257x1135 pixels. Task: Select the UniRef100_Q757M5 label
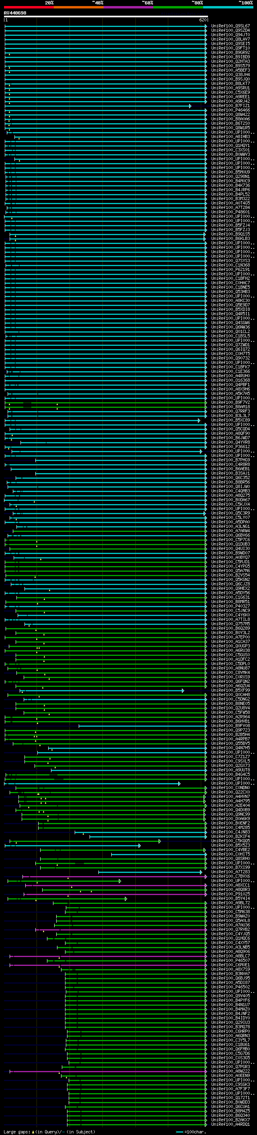coord(230,624)
